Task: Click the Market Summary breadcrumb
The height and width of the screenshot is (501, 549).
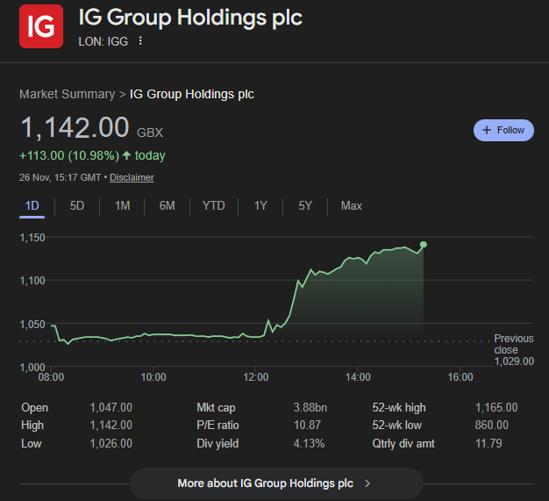Action: (x=67, y=94)
